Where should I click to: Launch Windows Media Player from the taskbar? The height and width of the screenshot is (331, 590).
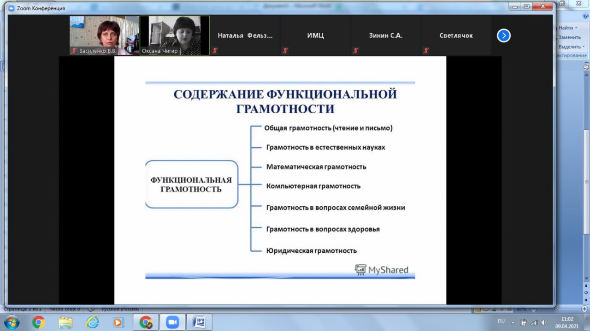[x=118, y=322]
